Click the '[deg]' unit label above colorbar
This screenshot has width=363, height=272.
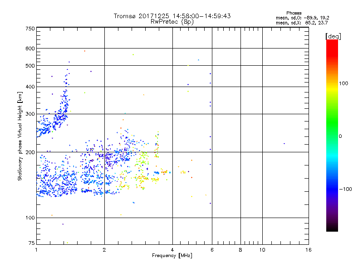pos(333,37)
